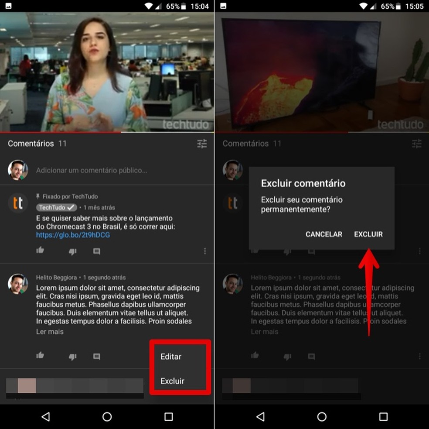Screen dimensions: 429x429
Task: Tap Android recent apps button in left screen
Action: pos(169,417)
